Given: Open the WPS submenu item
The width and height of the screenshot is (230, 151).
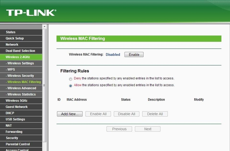Looking at the screenshot, I should pyautogui.click(x=21, y=69).
